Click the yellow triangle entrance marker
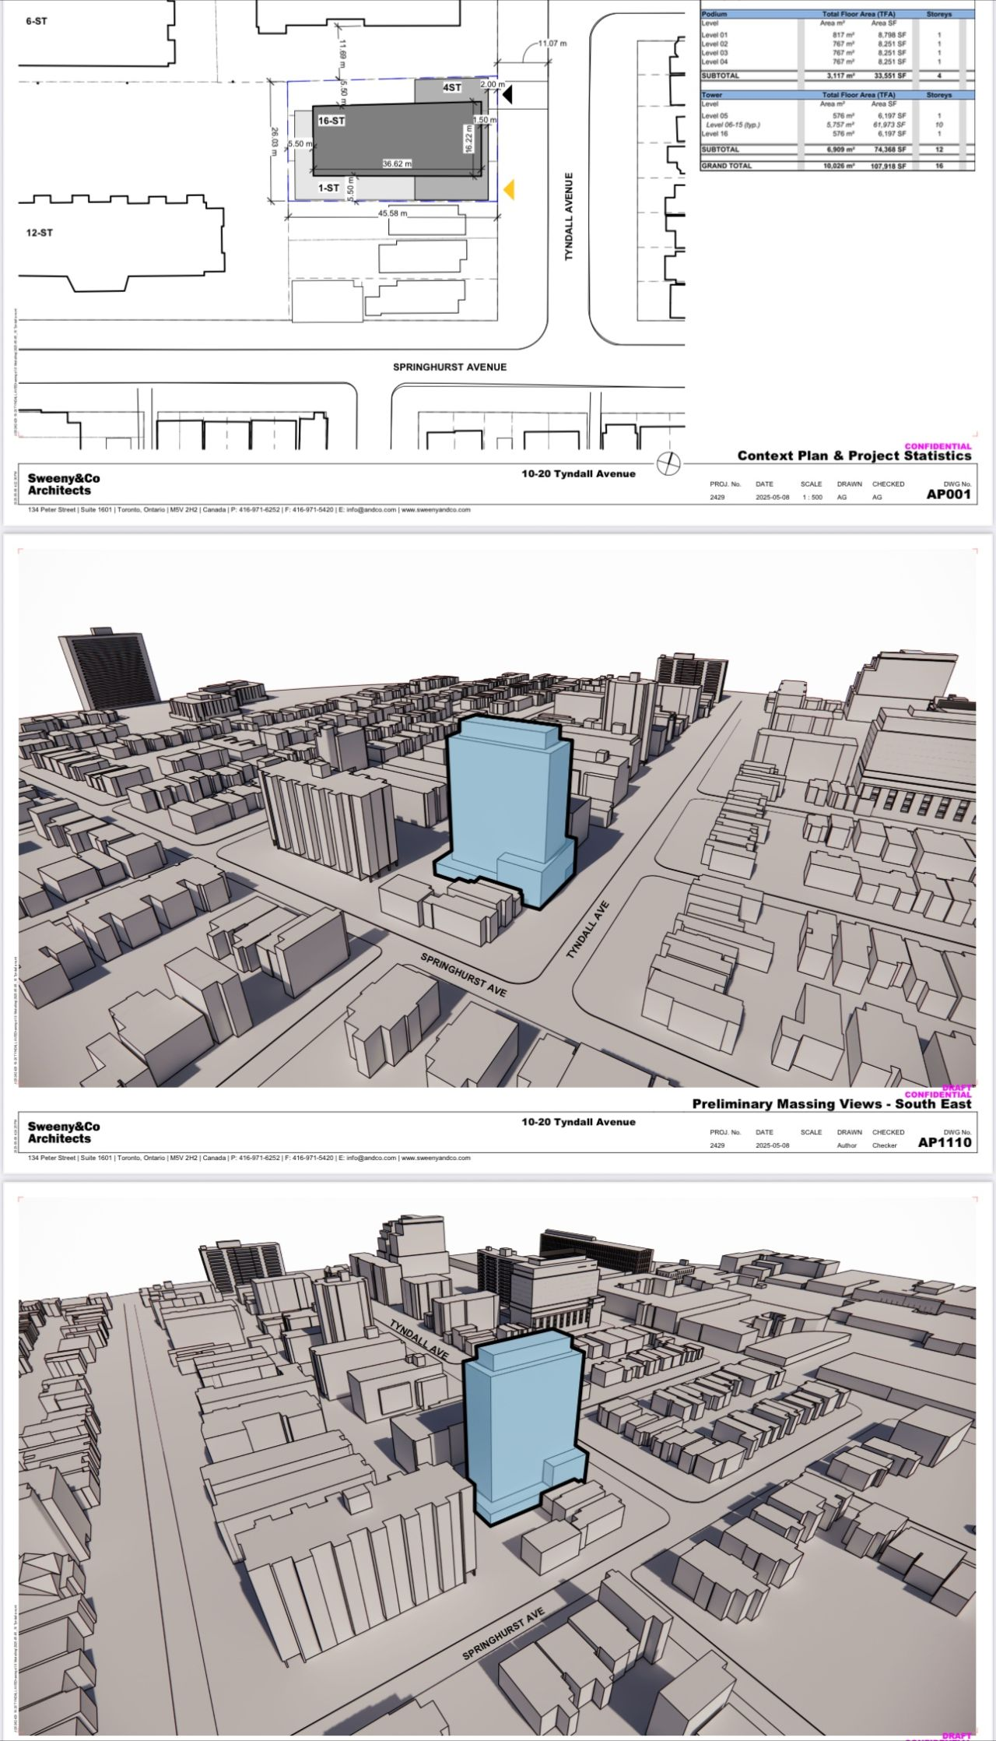996x1741 pixels. tap(508, 188)
